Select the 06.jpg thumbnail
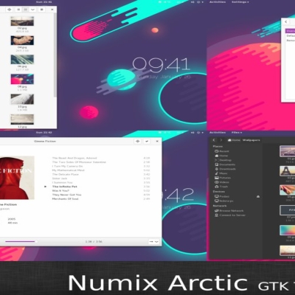Image resolution: width=295 pixels, height=295 pixels. 22,60
